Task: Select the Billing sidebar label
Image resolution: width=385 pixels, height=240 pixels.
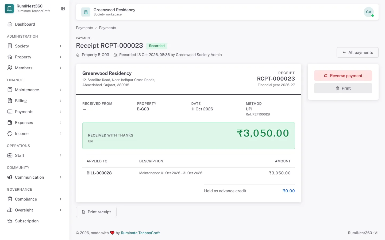Action: [21, 101]
